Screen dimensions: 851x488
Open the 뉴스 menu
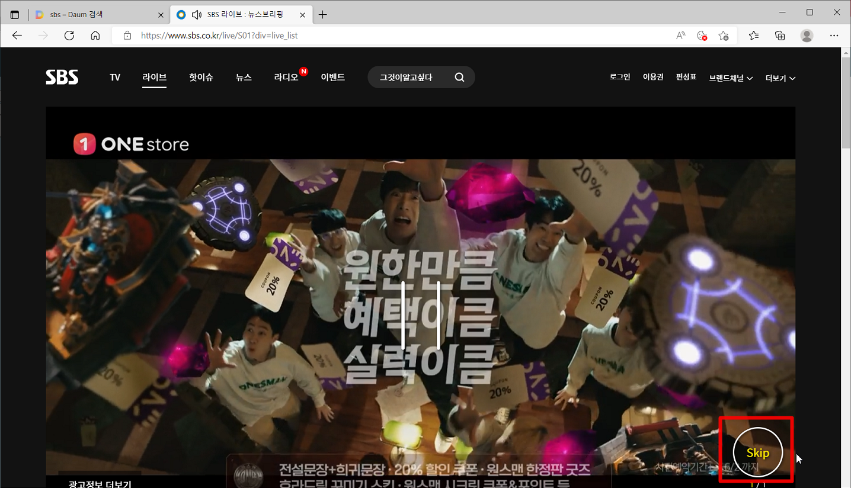(244, 77)
